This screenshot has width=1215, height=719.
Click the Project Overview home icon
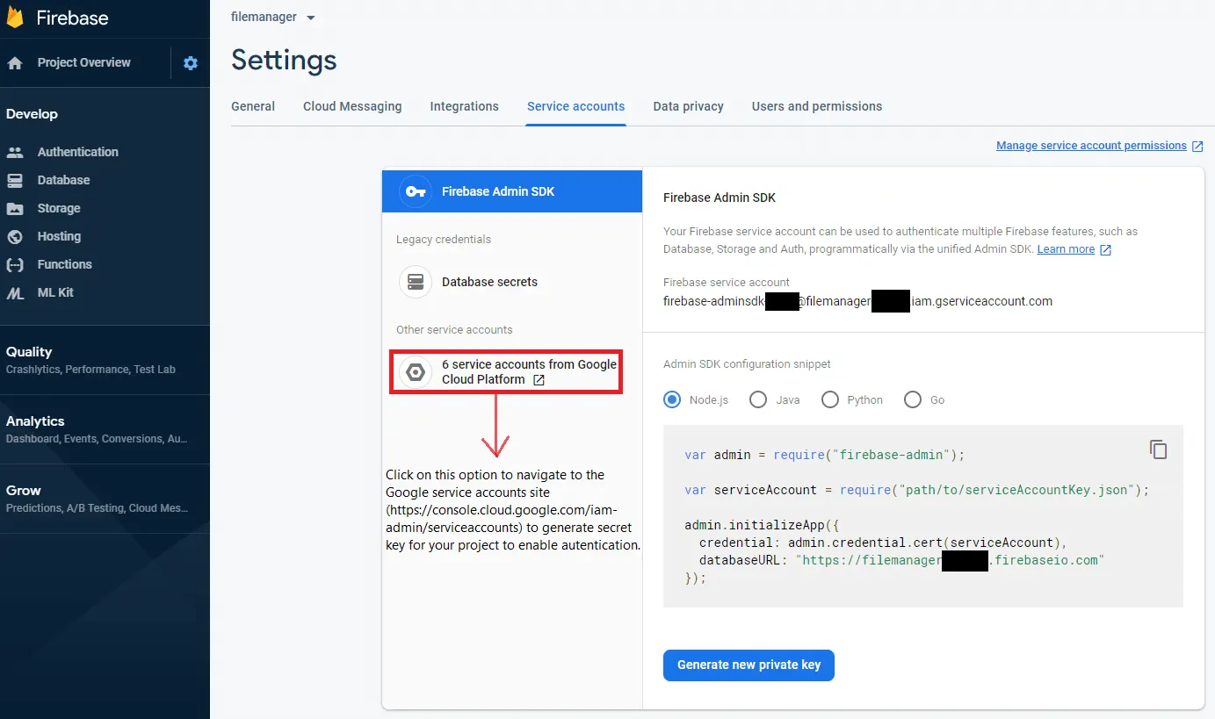coord(15,63)
